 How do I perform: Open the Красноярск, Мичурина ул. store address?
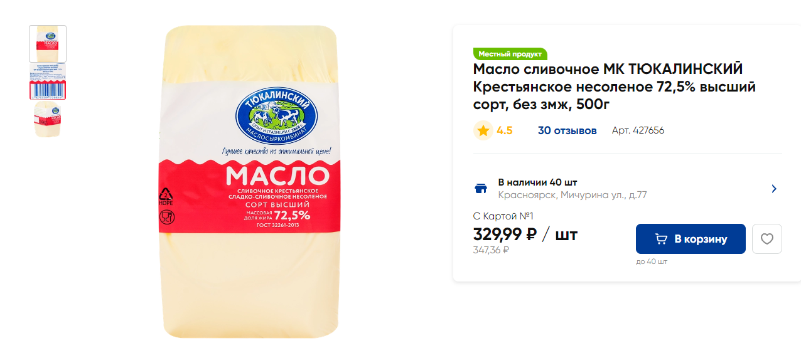pos(573,195)
